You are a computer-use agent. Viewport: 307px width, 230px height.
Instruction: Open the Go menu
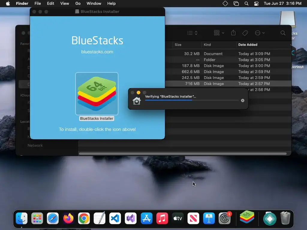tap(78, 3)
